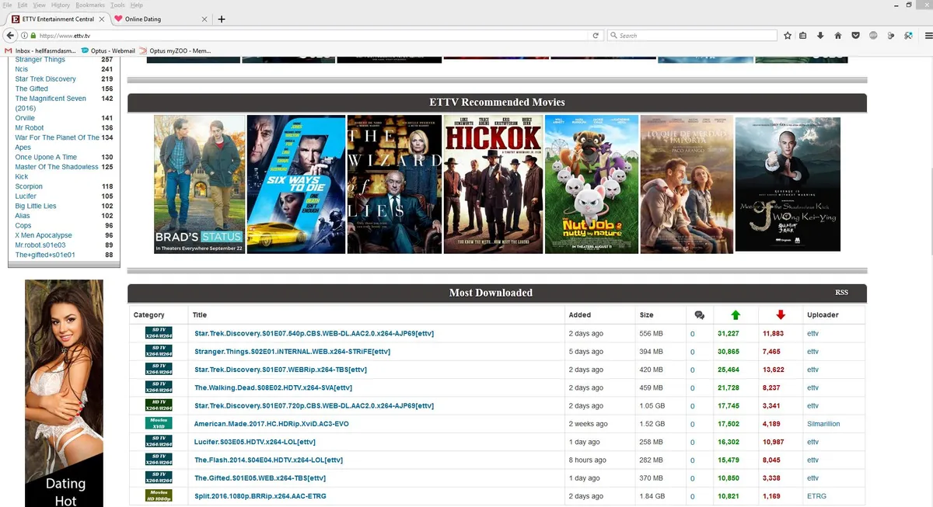Click the URL address bar
Screen dimensions: 933x507
[311, 36]
